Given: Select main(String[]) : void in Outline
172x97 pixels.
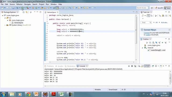Looking at the screenshot, I should [x=158, y=50].
